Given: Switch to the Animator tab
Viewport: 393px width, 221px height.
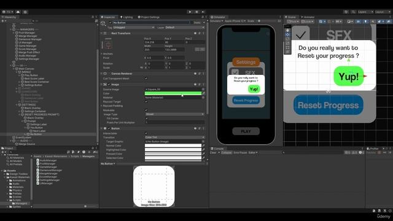Looking at the screenshot, I should tap(308, 17).
